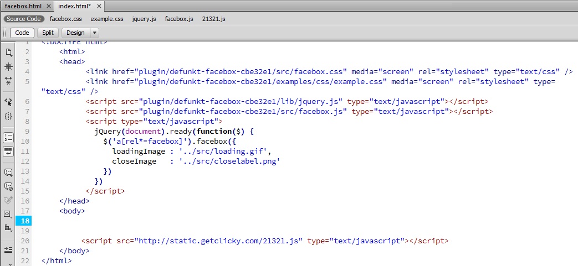Open the Apply Comment menu icon
The image size is (578, 266).
[8, 172]
